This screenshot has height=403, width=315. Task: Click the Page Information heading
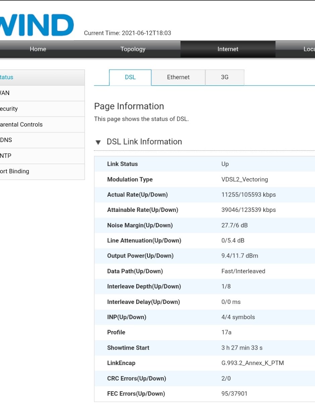[x=129, y=106]
